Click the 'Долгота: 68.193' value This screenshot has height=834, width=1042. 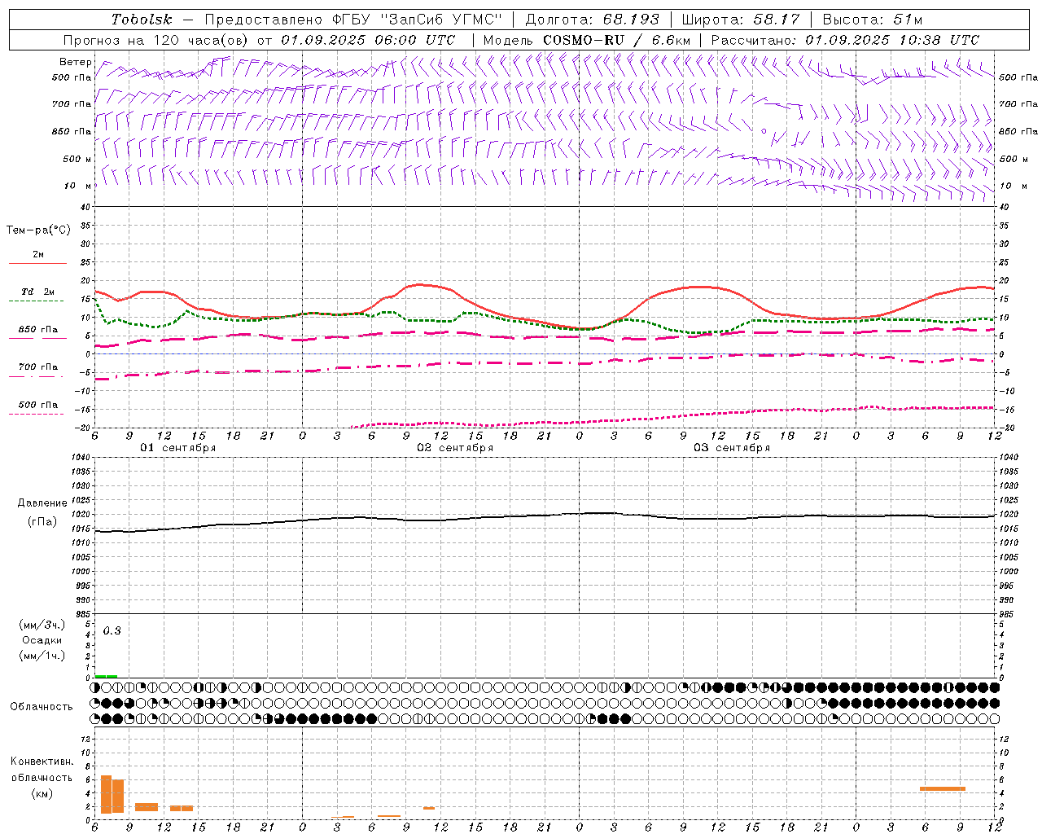pos(593,20)
